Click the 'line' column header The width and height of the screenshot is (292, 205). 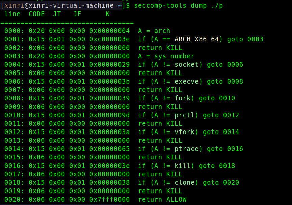click(12, 14)
